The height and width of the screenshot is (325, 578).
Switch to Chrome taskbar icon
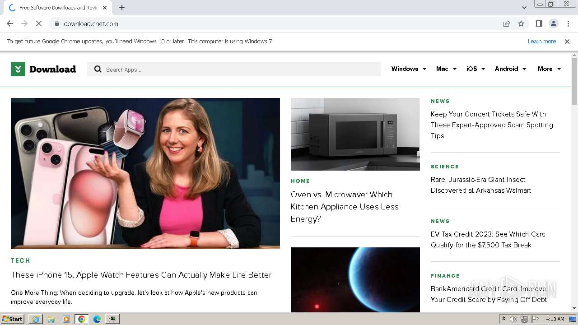[82, 319]
